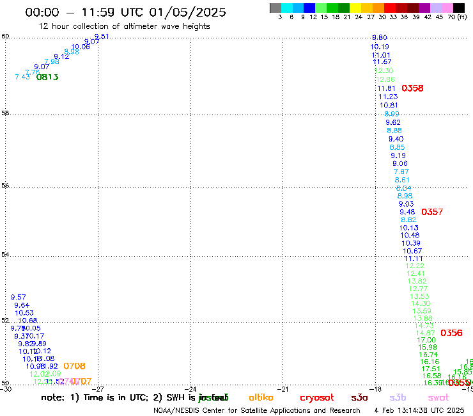
Task: Select the wave height value '11.67'
Action: tap(382, 61)
